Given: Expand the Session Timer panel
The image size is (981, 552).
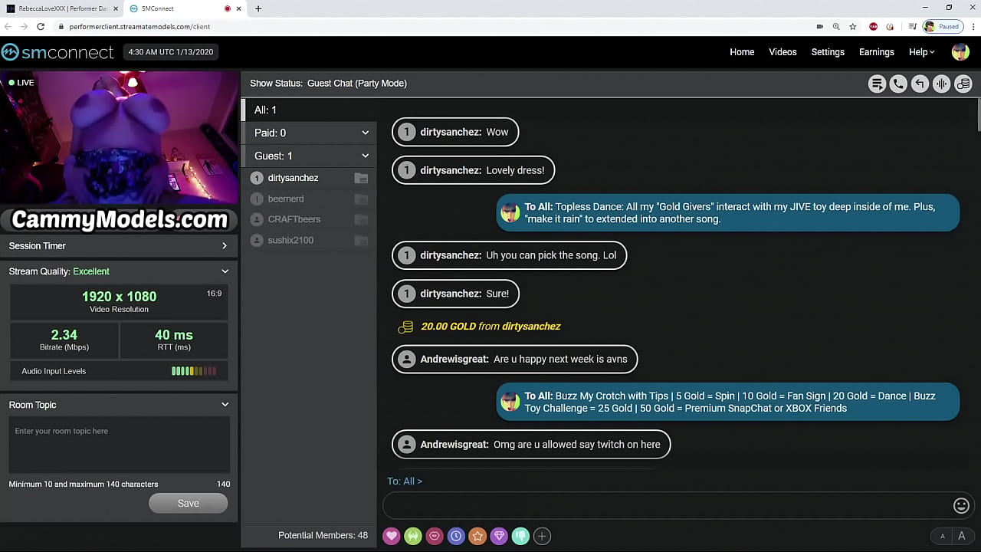Looking at the screenshot, I should [224, 246].
